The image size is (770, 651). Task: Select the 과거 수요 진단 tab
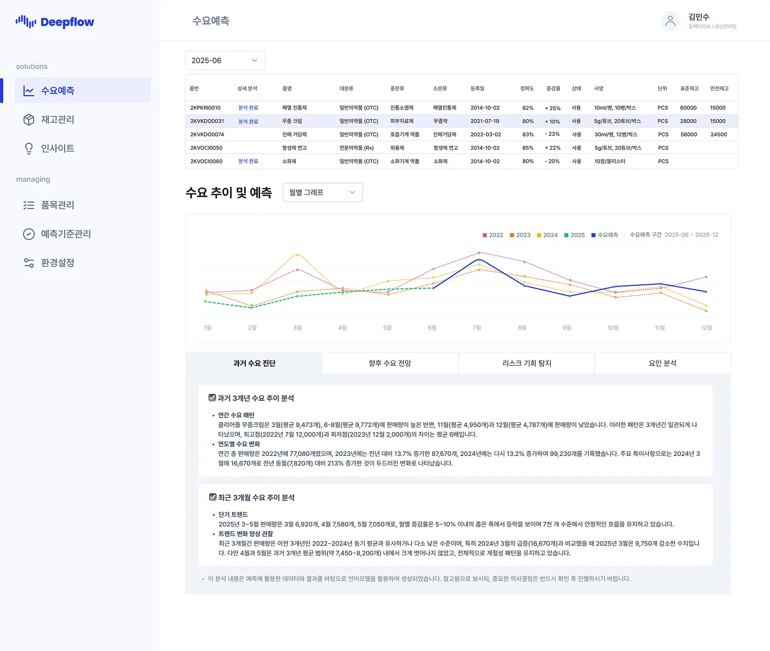(254, 363)
